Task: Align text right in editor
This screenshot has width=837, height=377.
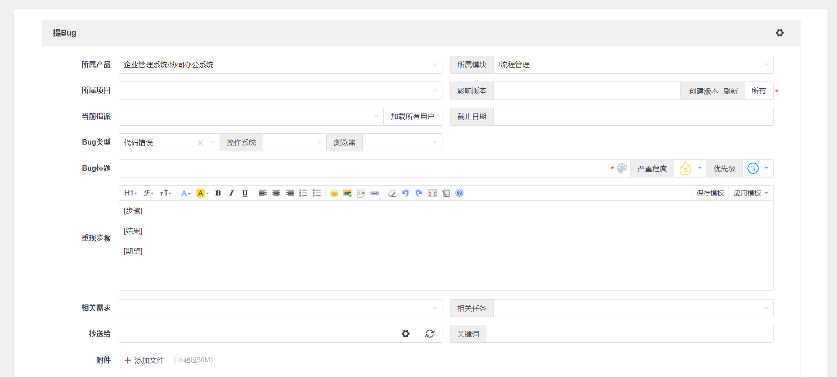Action: [x=290, y=193]
